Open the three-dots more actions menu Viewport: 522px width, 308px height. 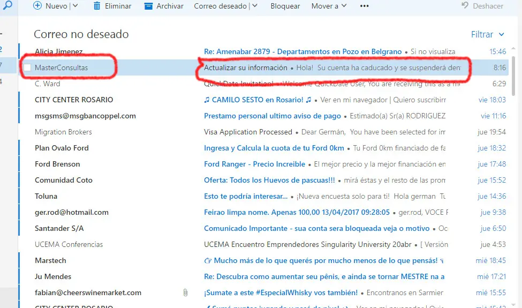pyautogui.click(x=364, y=6)
